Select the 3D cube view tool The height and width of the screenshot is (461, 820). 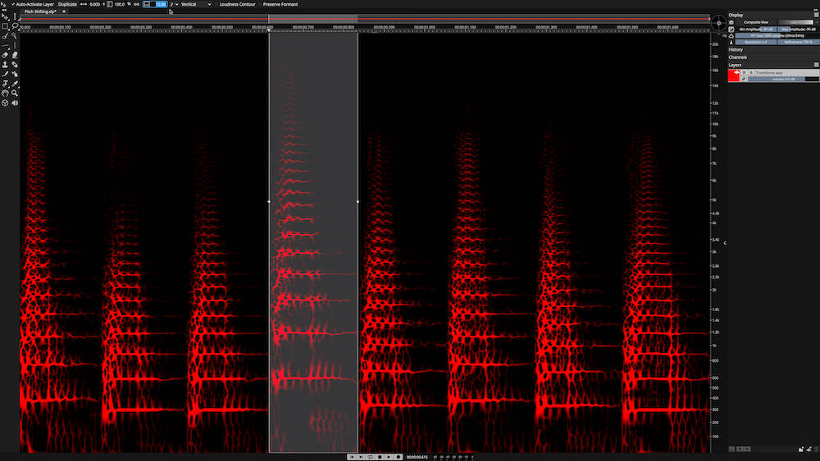pos(5,103)
